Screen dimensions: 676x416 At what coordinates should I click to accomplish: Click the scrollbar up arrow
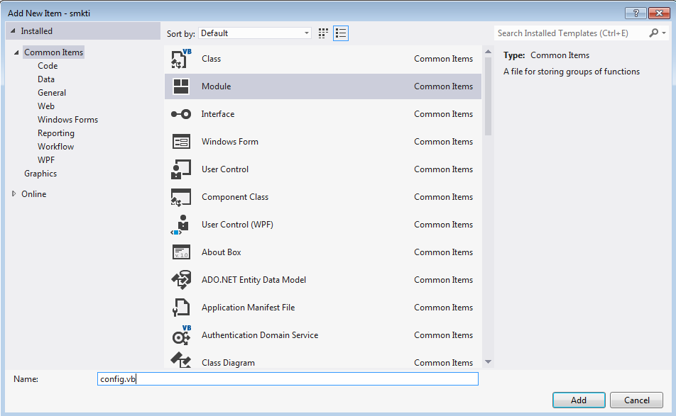(488, 52)
